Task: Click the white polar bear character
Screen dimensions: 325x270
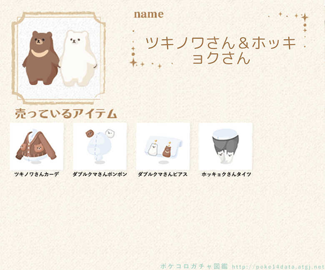Action: click(78, 58)
